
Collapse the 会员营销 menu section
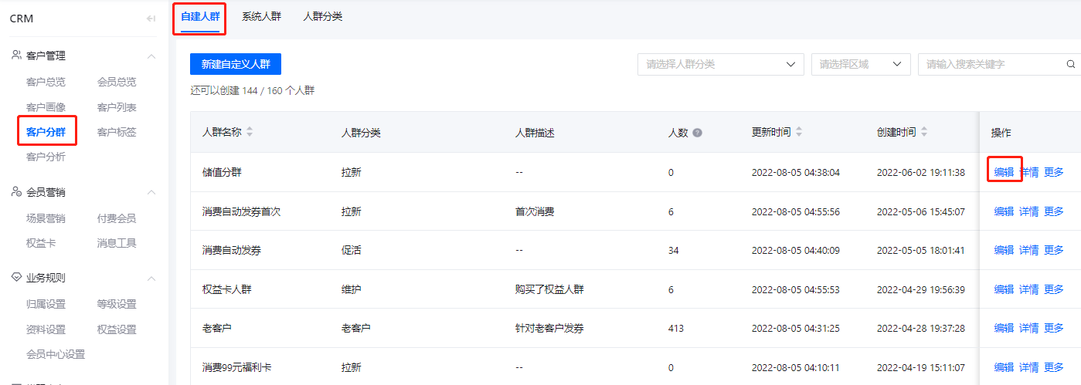[x=151, y=192]
